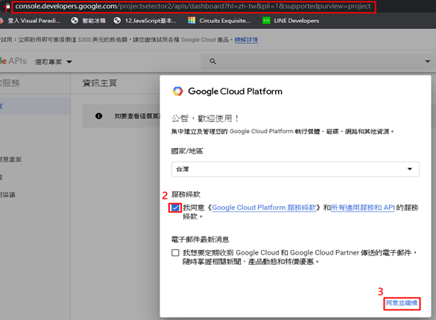Open the LINE Developers bookmark
The image size is (436, 320).
[291, 21]
